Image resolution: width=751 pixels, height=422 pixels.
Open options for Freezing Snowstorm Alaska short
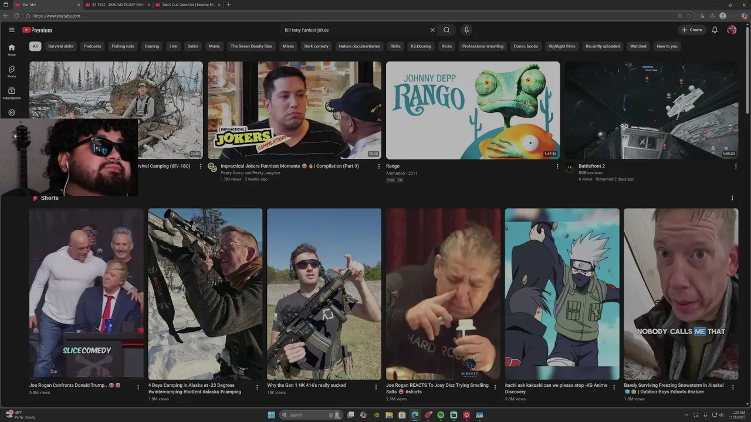coord(733,387)
